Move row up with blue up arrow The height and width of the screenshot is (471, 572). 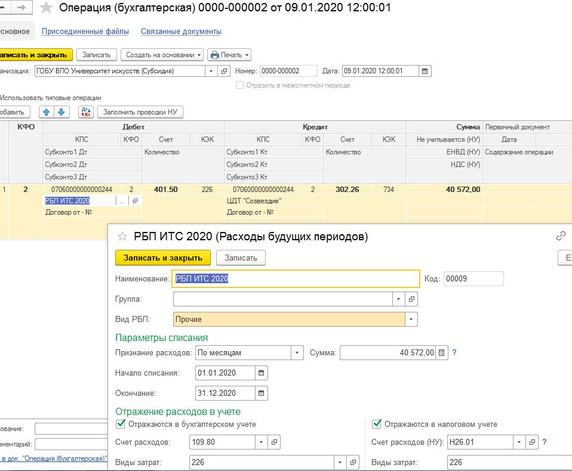pyautogui.click(x=46, y=112)
